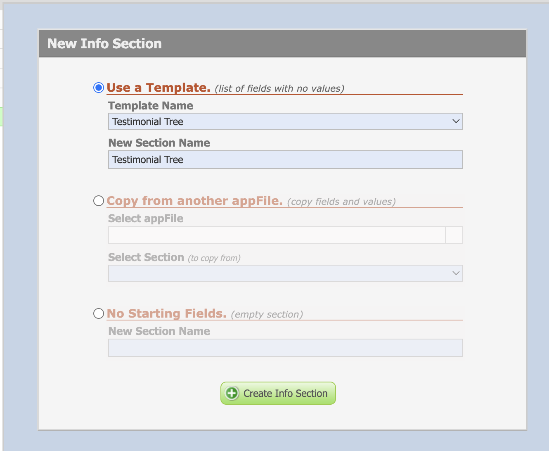Expand the Select Section dropdown
This screenshot has width=549, height=451.
tap(285, 273)
